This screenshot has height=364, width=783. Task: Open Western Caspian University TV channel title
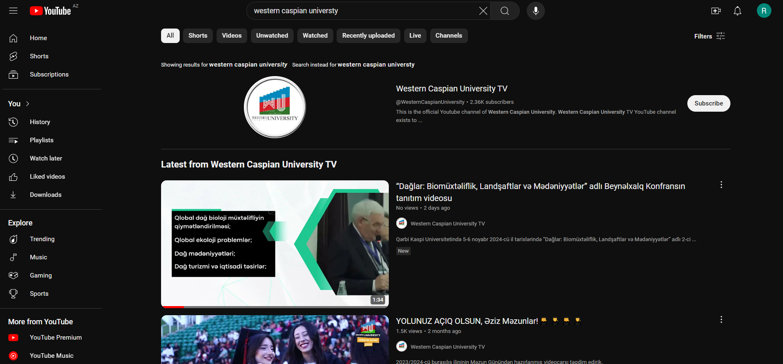click(452, 89)
